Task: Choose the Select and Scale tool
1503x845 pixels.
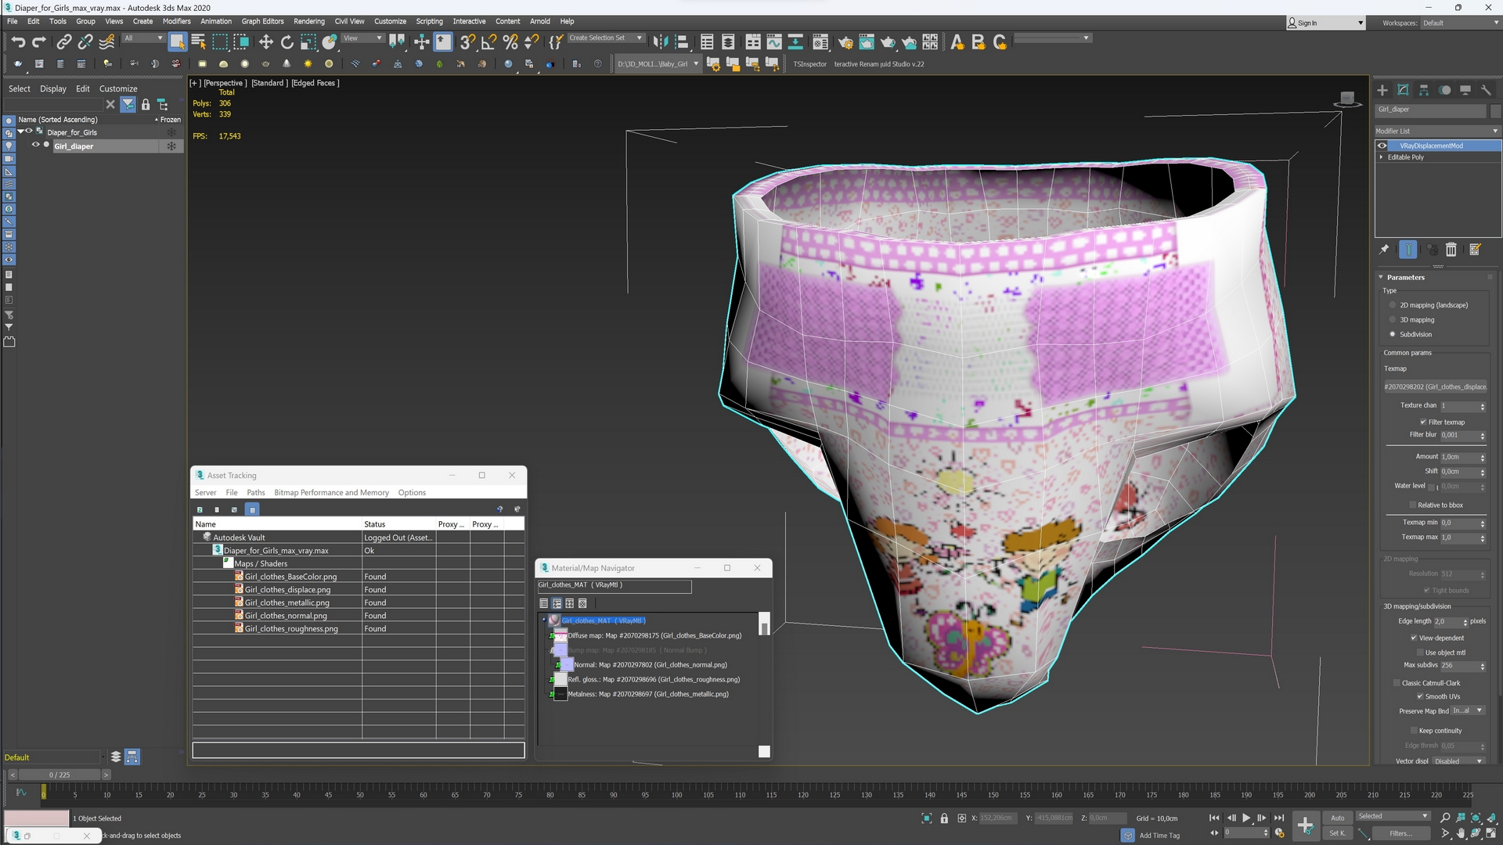Action: [308, 41]
